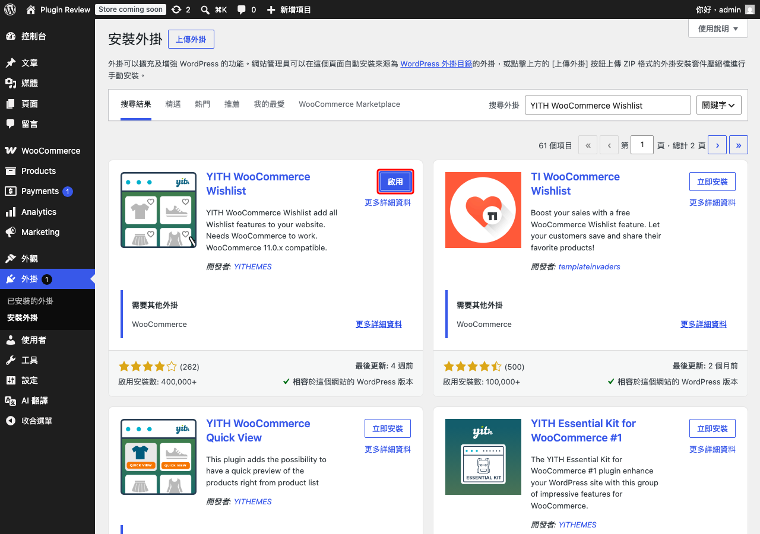This screenshot has width=760, height=534.
Task: Click the 收合選單 collapse arrow icon
Action: pos(11,421)
